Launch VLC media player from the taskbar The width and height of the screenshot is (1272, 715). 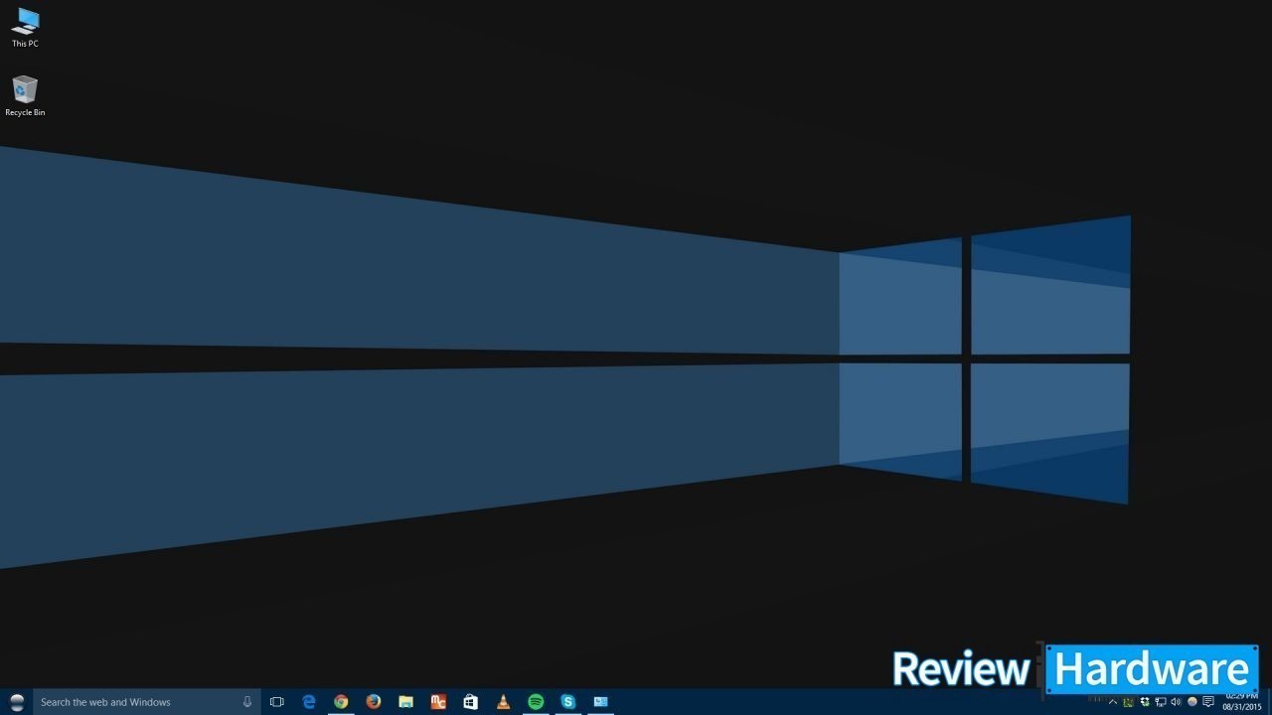503,702
